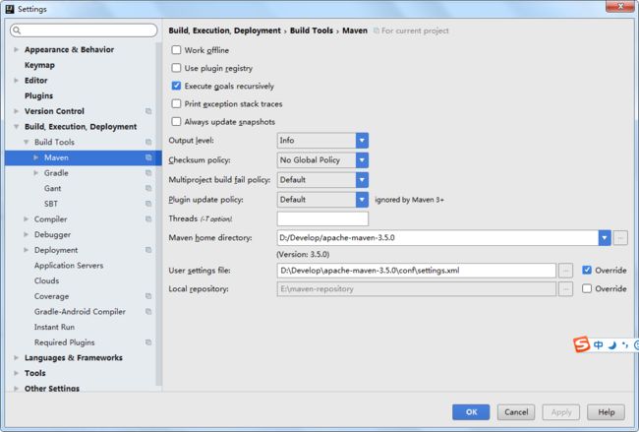The width and height of the screenshot is (639, 432).
Task: Browse for User settings file with ellipsis button
Action: (565, 271)
